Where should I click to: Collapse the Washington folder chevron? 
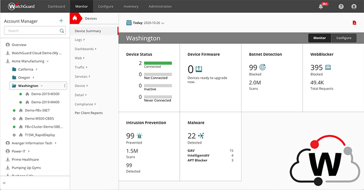[42, 86]
